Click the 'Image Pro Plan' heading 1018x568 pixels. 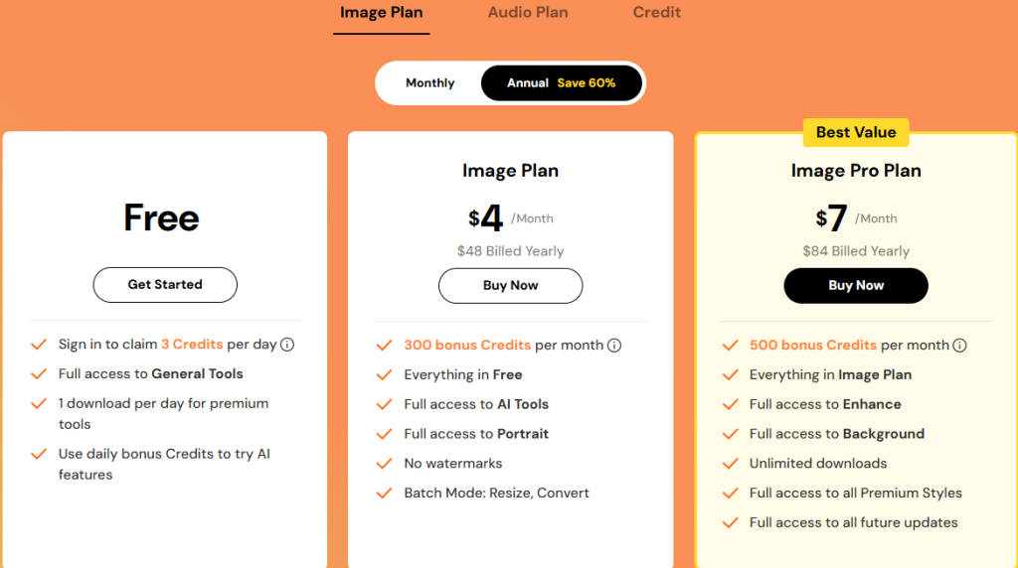point(856,171)
